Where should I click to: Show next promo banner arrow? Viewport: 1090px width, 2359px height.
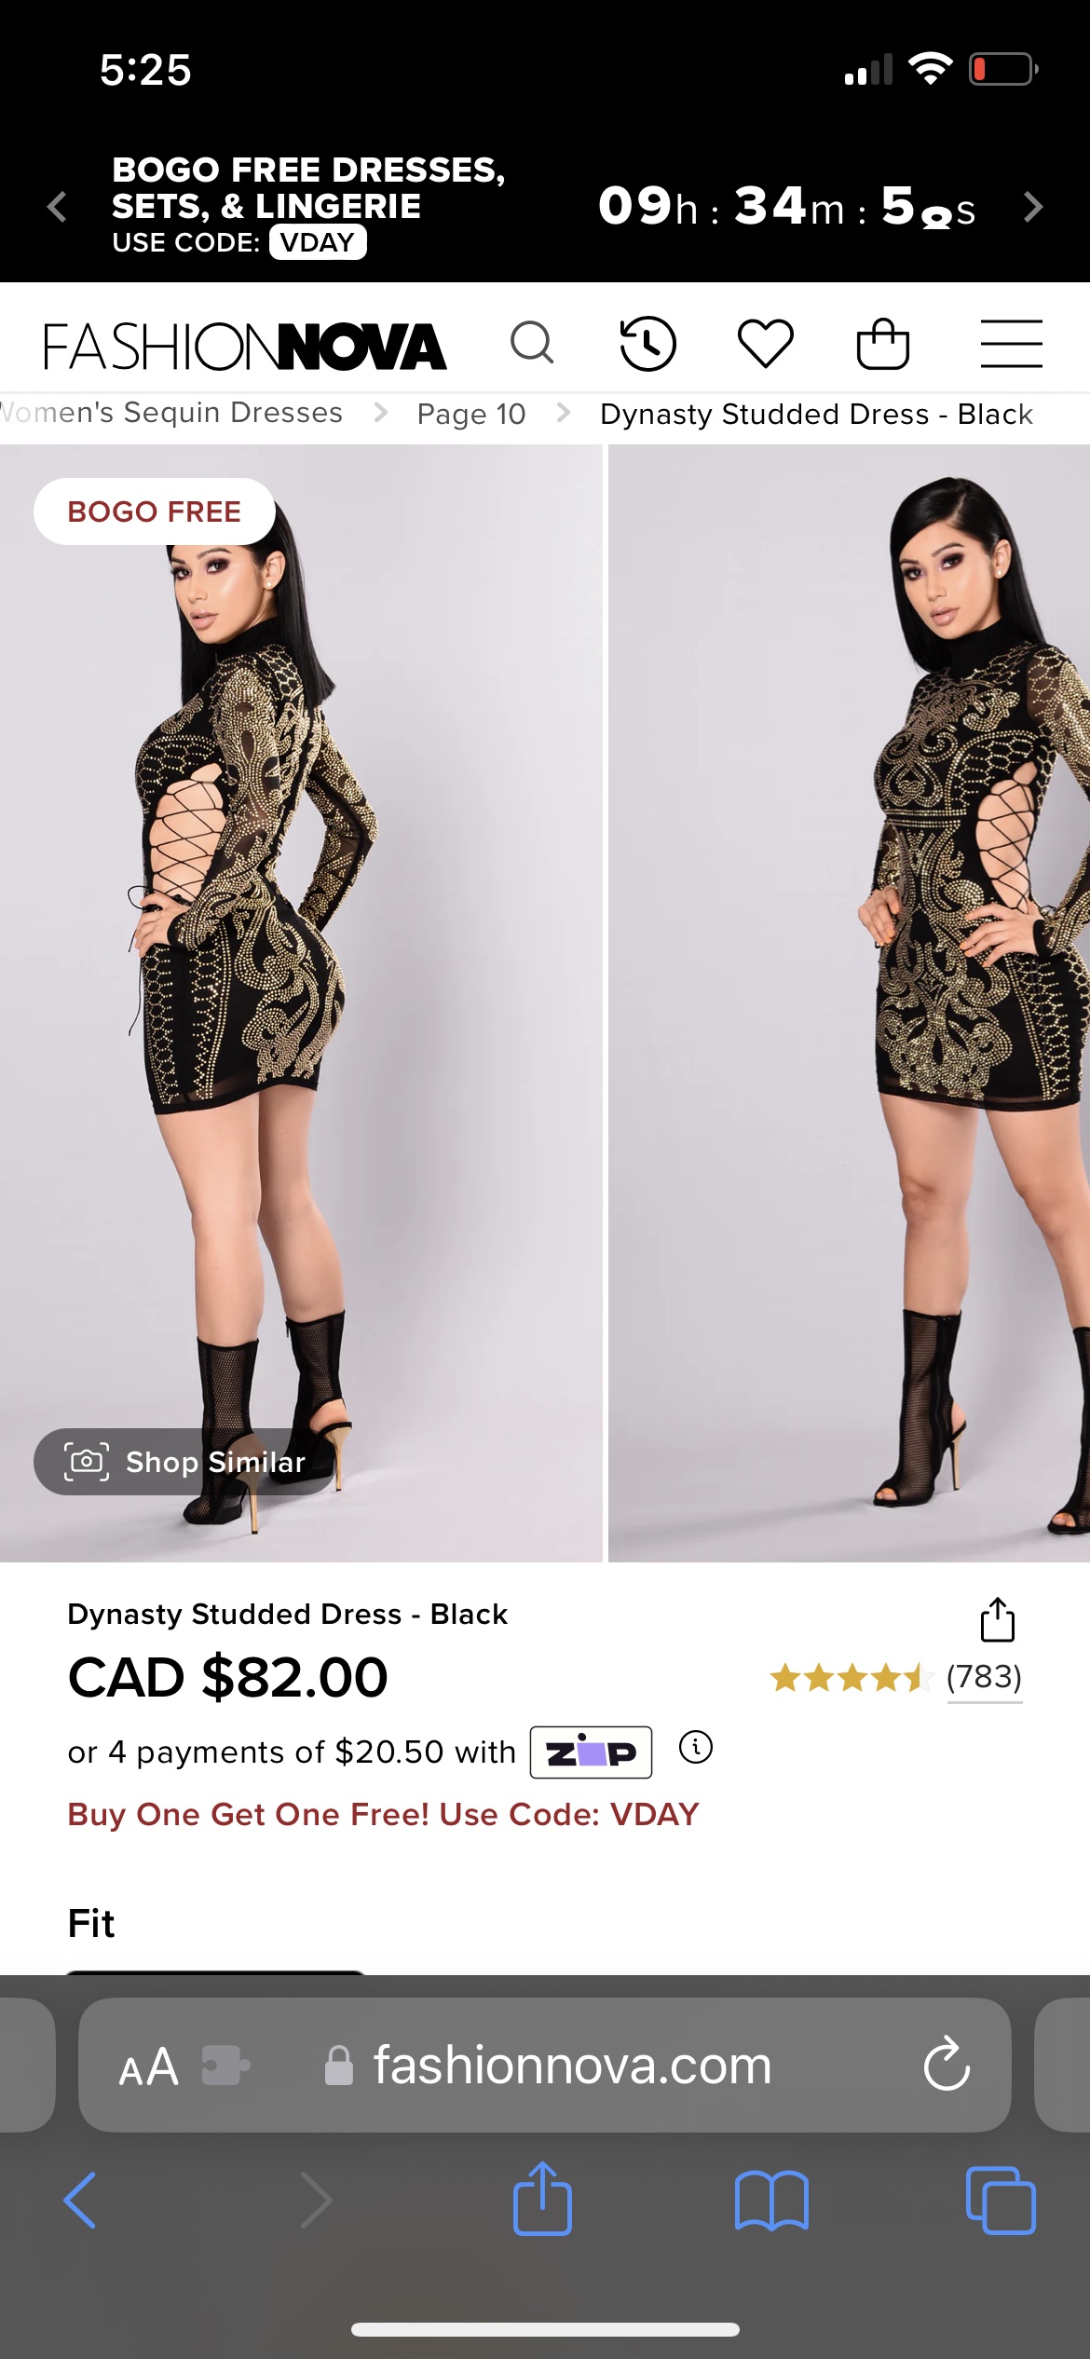(1032, 206)
